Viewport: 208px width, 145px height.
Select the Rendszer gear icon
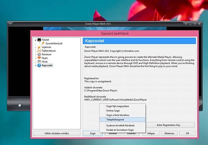click(39, 54)
